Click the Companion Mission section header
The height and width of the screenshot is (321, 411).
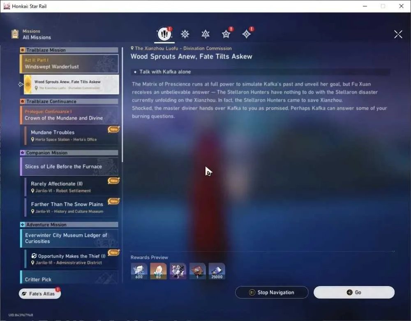[x=69, y=153]
